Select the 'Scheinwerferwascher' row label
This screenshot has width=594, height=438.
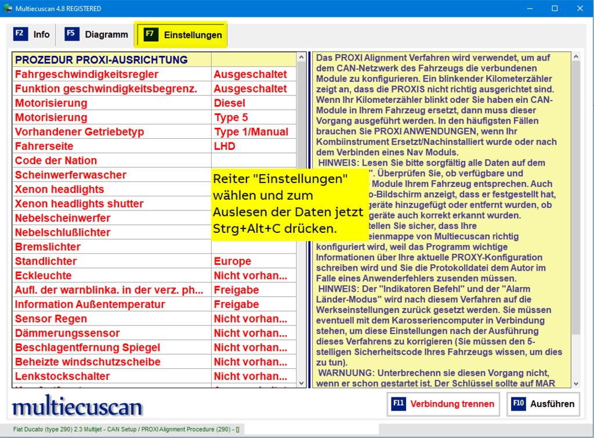[71, 175]
